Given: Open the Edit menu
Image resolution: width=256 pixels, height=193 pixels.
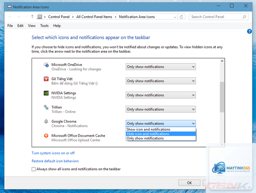Looking at the screenshot, I should (20, 26).
